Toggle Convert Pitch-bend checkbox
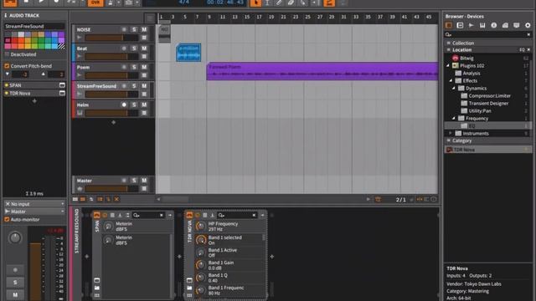 pyautogui.click(x=7, y=66)
